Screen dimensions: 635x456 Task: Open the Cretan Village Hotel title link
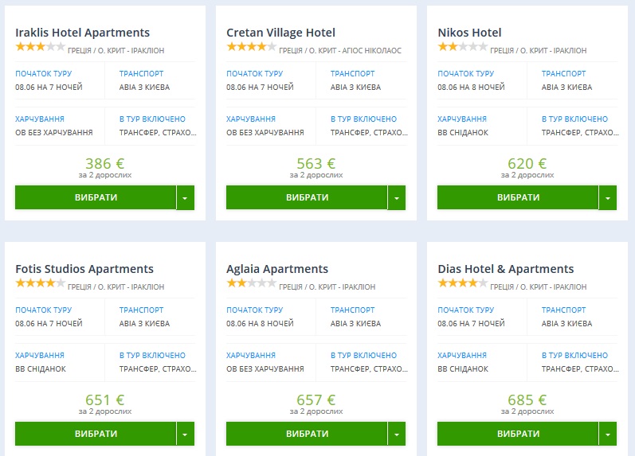[280, 33]
